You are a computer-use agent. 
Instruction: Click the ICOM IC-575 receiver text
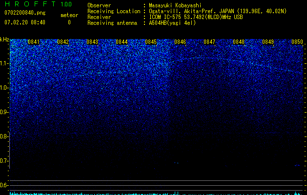click(x=196, y=17)
